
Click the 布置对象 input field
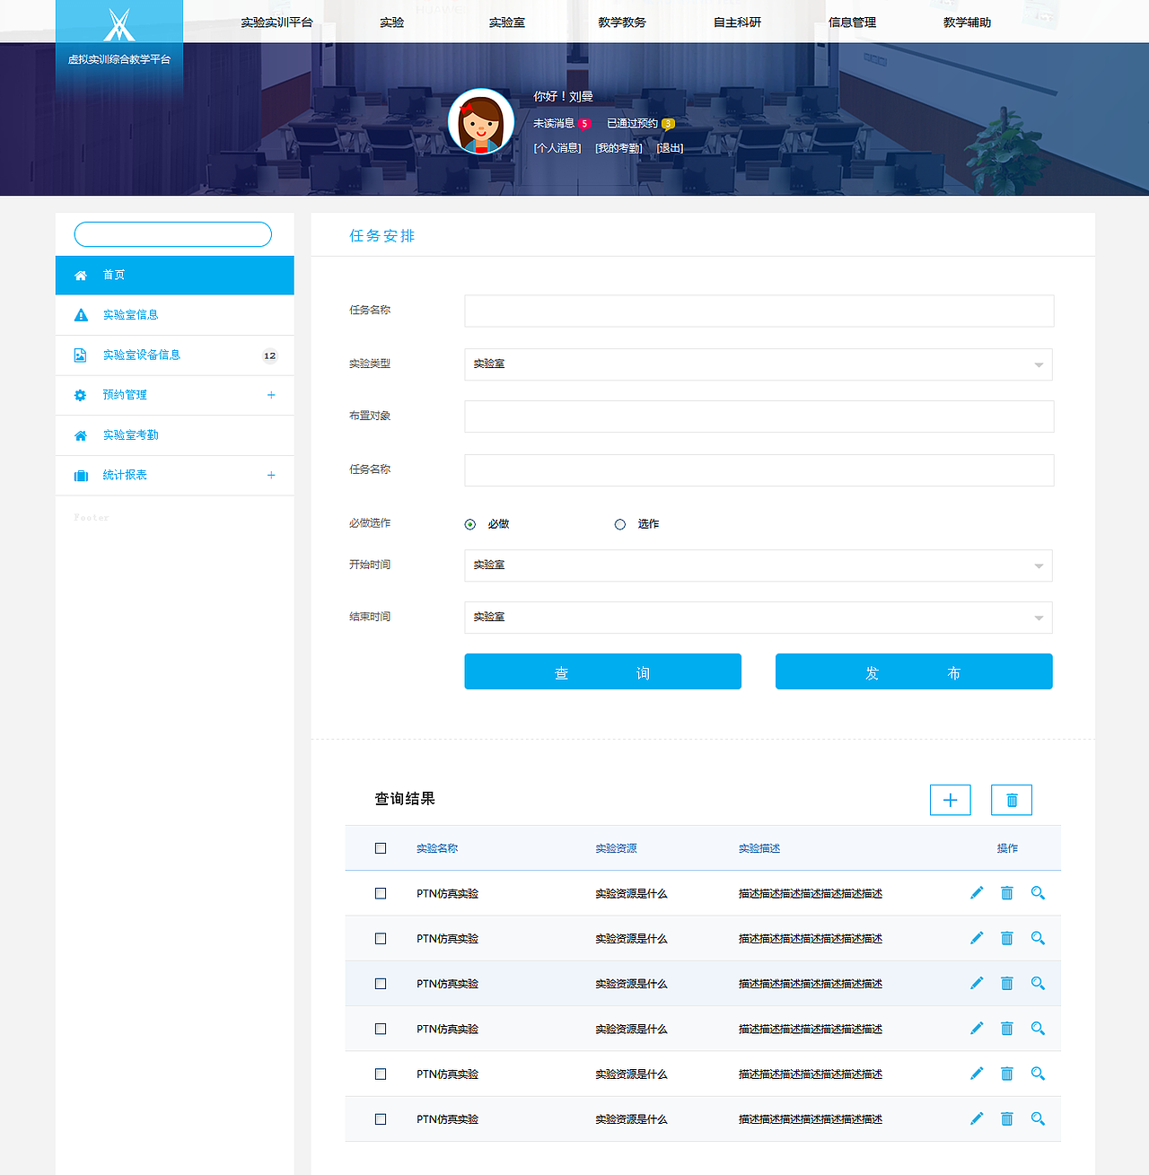coord(759,417)
